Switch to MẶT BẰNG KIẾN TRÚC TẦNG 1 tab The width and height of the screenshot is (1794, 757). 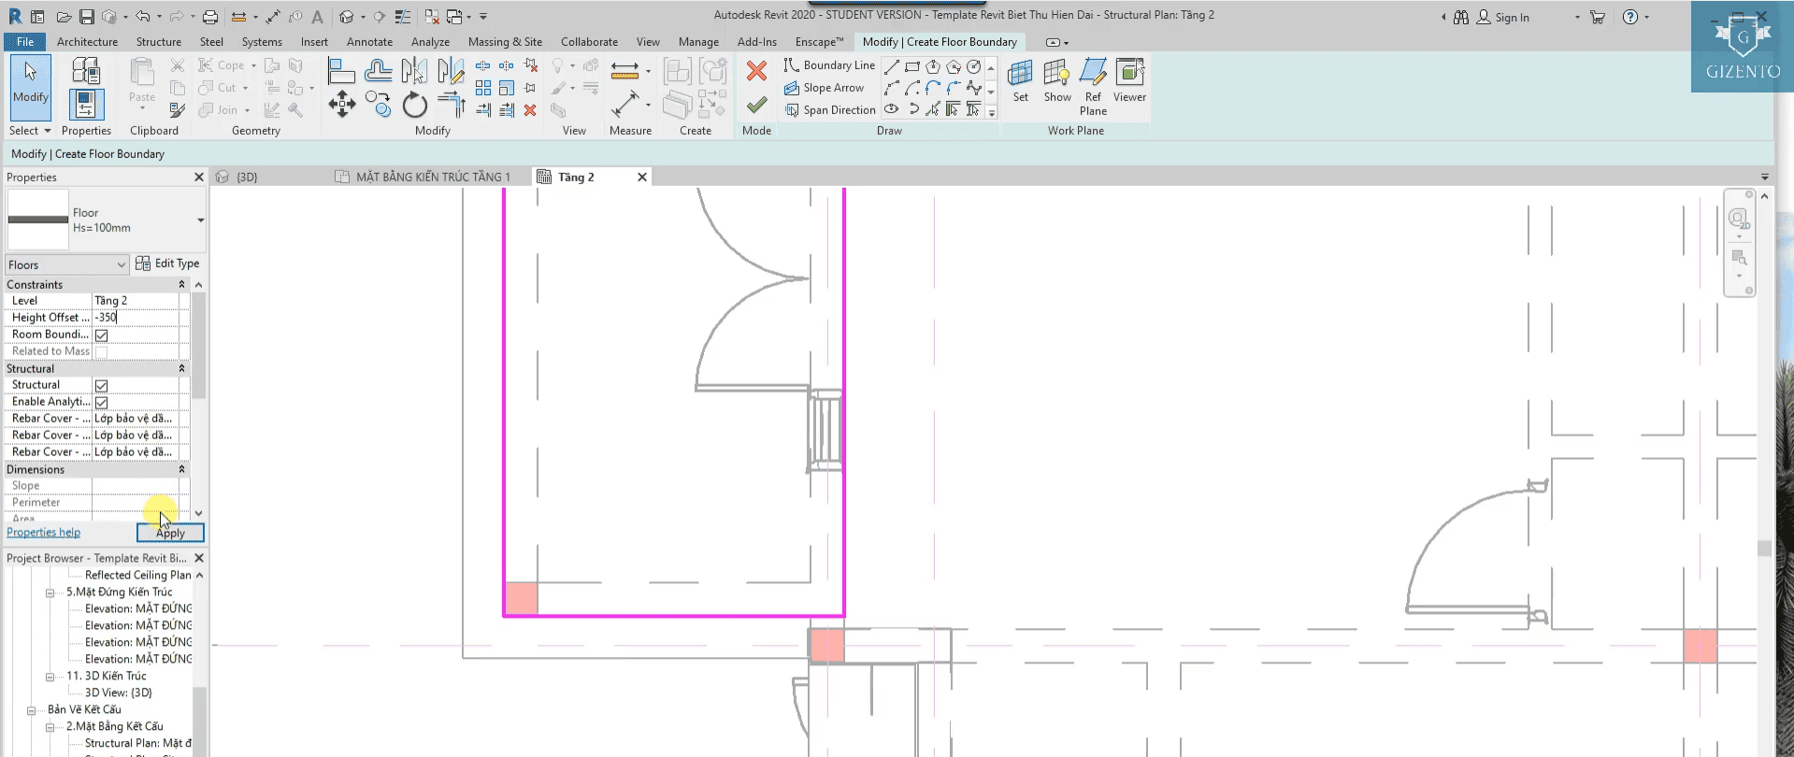click(433, 177)
